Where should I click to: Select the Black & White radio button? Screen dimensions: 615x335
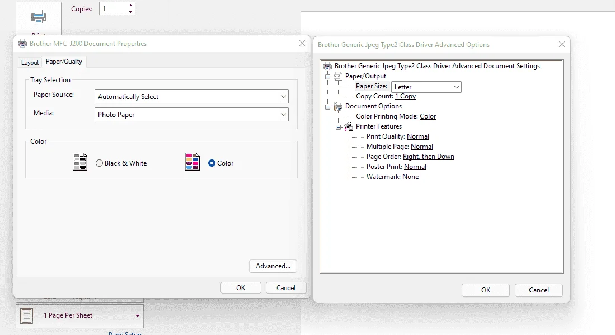[x=99, y=163]
